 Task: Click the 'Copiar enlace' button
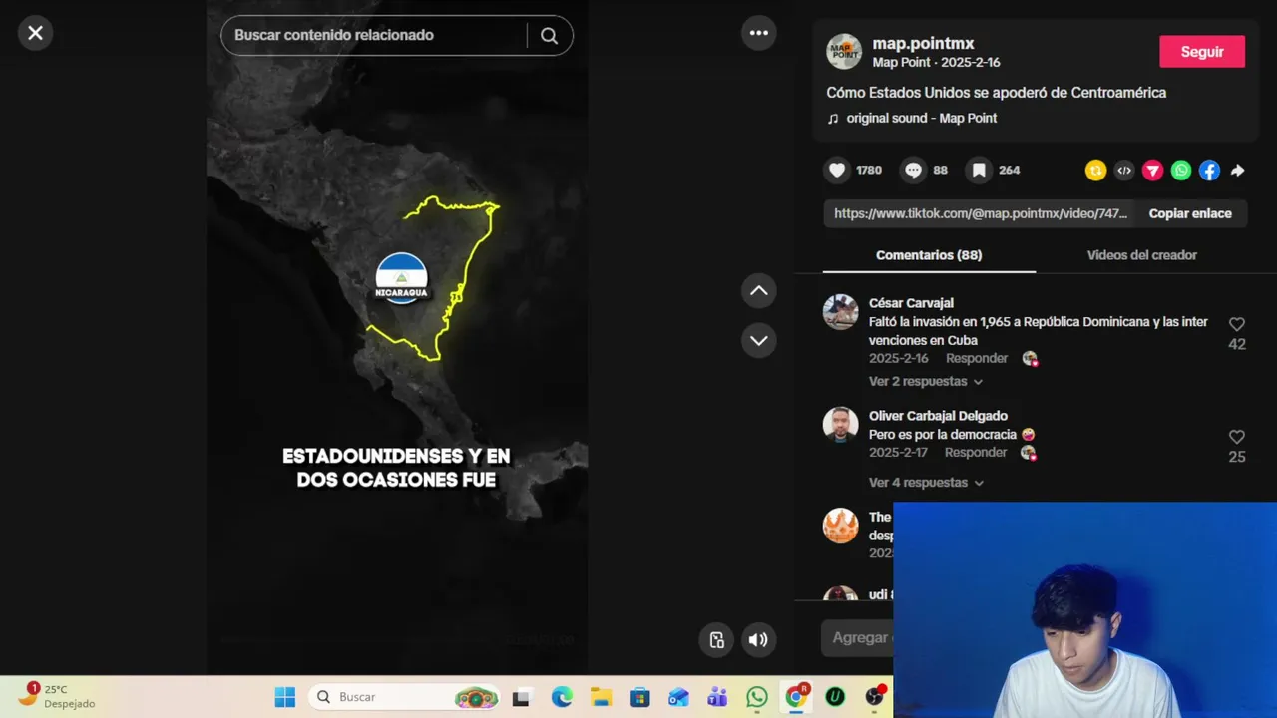[1190, 213]
